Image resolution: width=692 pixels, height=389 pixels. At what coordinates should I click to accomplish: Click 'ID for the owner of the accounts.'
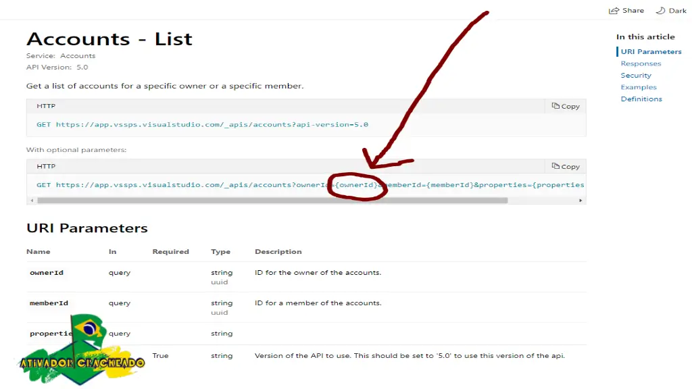coord(318,273)
